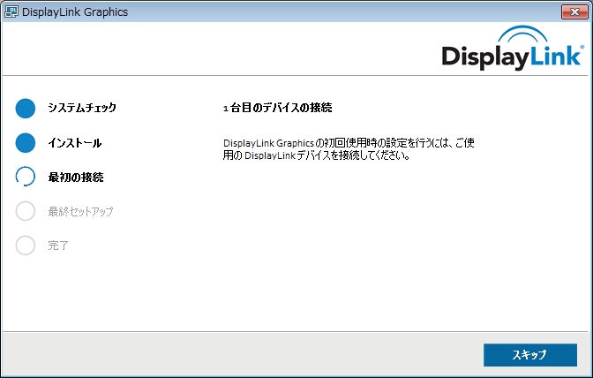Click the spinning progress circle beside 最初の接続
Image resolution: width=593 pixels, height=378 pixels.
(26, 177)
